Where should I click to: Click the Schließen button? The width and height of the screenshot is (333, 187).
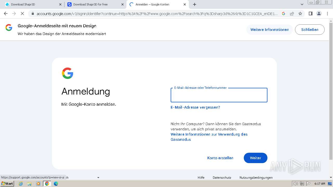[x=310, y=30]
